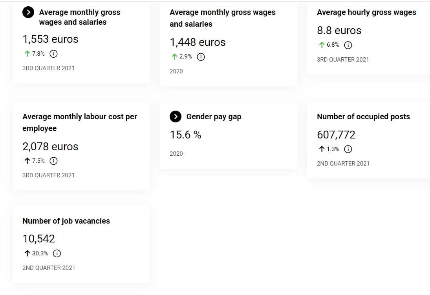Click the Number of occupied posts heading
The width and height of the screenshot is (430, 295).
[363, 117]
